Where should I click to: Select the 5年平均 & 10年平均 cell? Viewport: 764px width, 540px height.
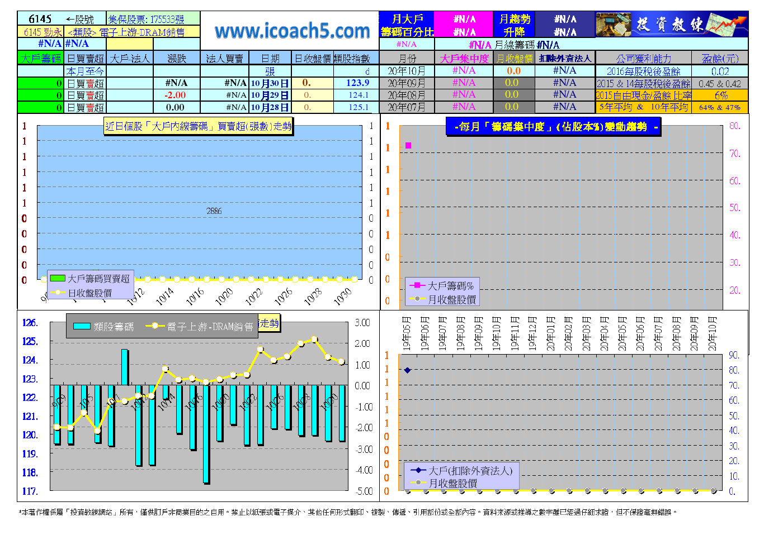tap(643, 107)
